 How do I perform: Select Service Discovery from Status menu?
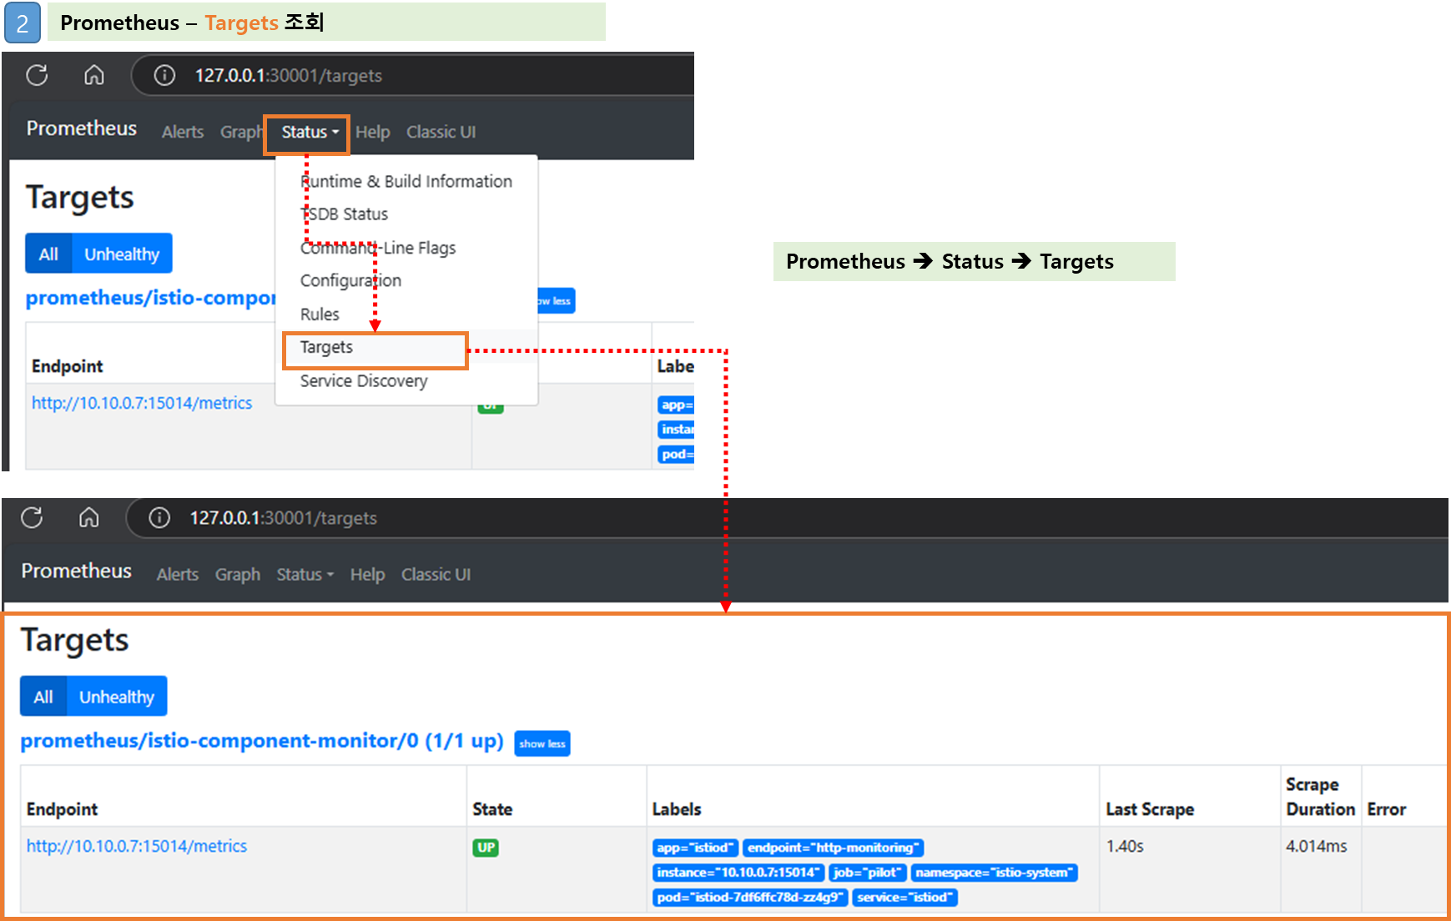pyautogui.click(x=364, y=380)
